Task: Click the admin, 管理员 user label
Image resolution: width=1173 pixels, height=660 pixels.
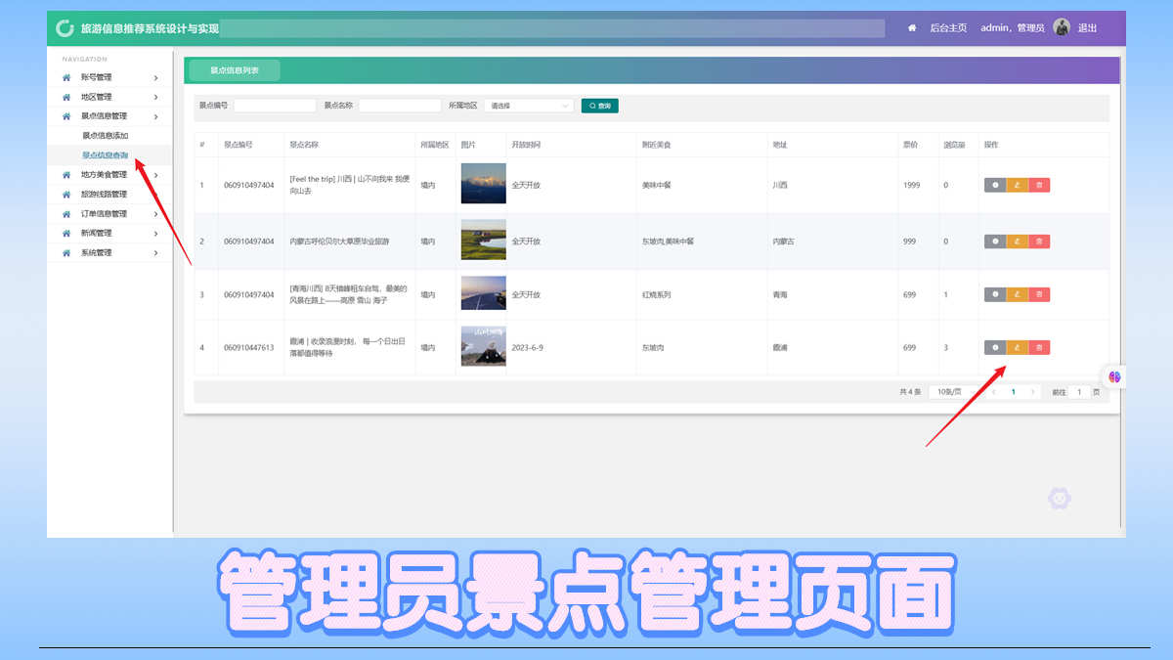Action: [x=1013, y=28]
